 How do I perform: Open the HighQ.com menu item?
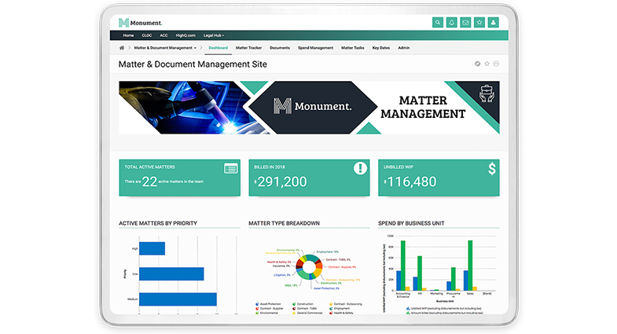[185, 35]
